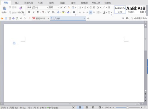Center align the text

[x=84, y=12]
